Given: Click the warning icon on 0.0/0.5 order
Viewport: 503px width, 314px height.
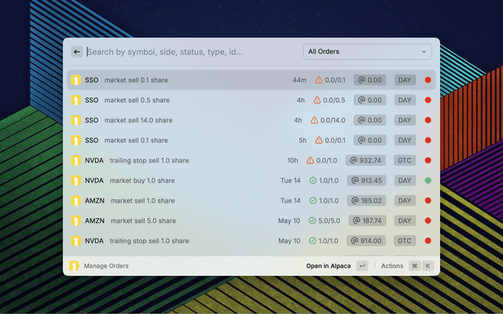Looking at the screenshot, I should (x=317, y=100).
